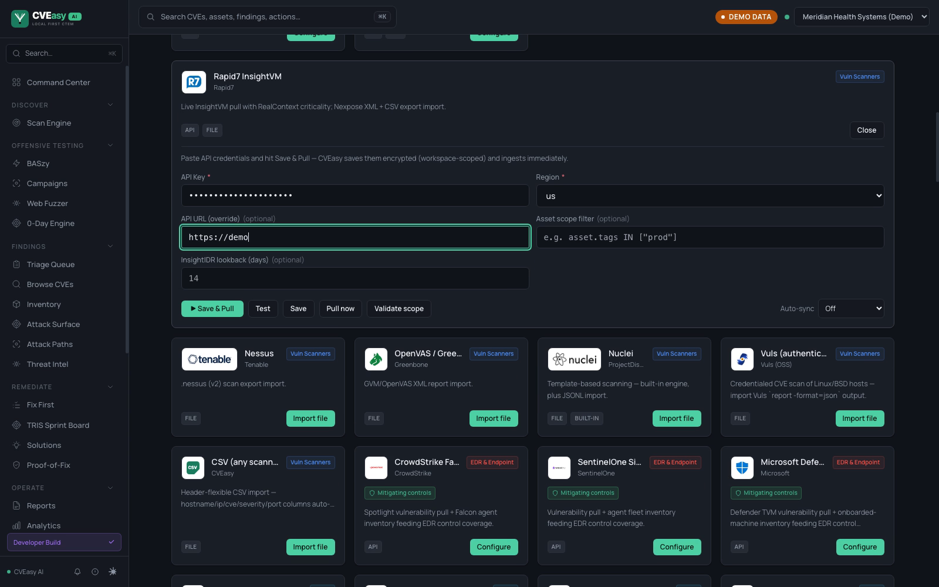Click the Asset scope filter field

tap(710, 237)
